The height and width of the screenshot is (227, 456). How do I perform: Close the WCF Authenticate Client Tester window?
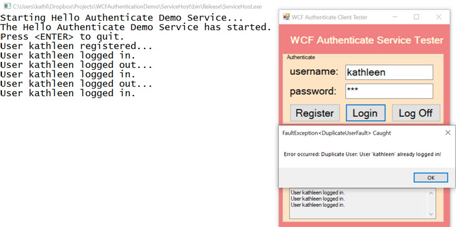[439, 17]
